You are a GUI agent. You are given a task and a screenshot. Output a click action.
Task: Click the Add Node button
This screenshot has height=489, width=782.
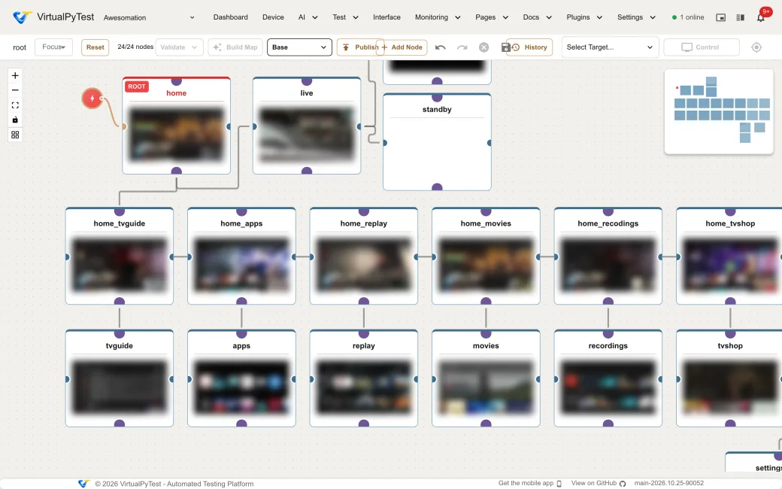click(402, 47)
